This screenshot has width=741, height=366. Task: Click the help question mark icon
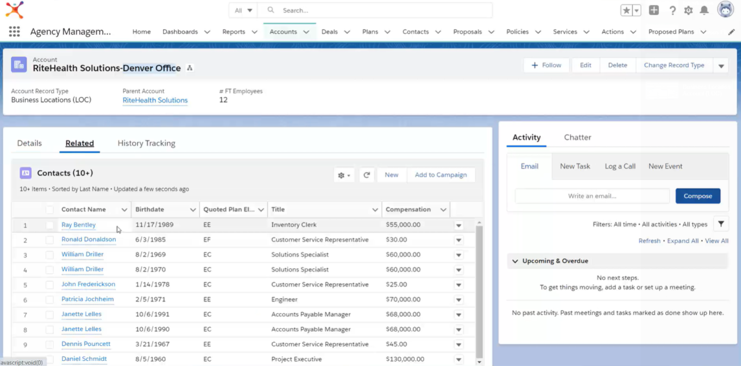tap(671, 10)
